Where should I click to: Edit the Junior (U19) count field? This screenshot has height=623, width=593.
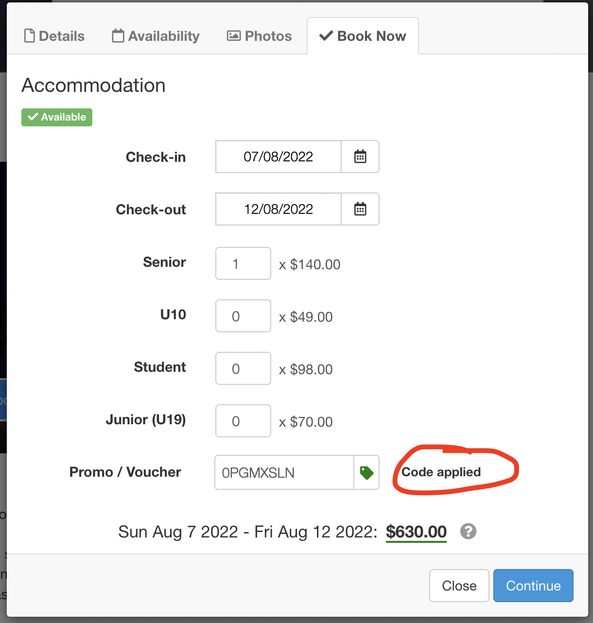[x=243, y=421]
